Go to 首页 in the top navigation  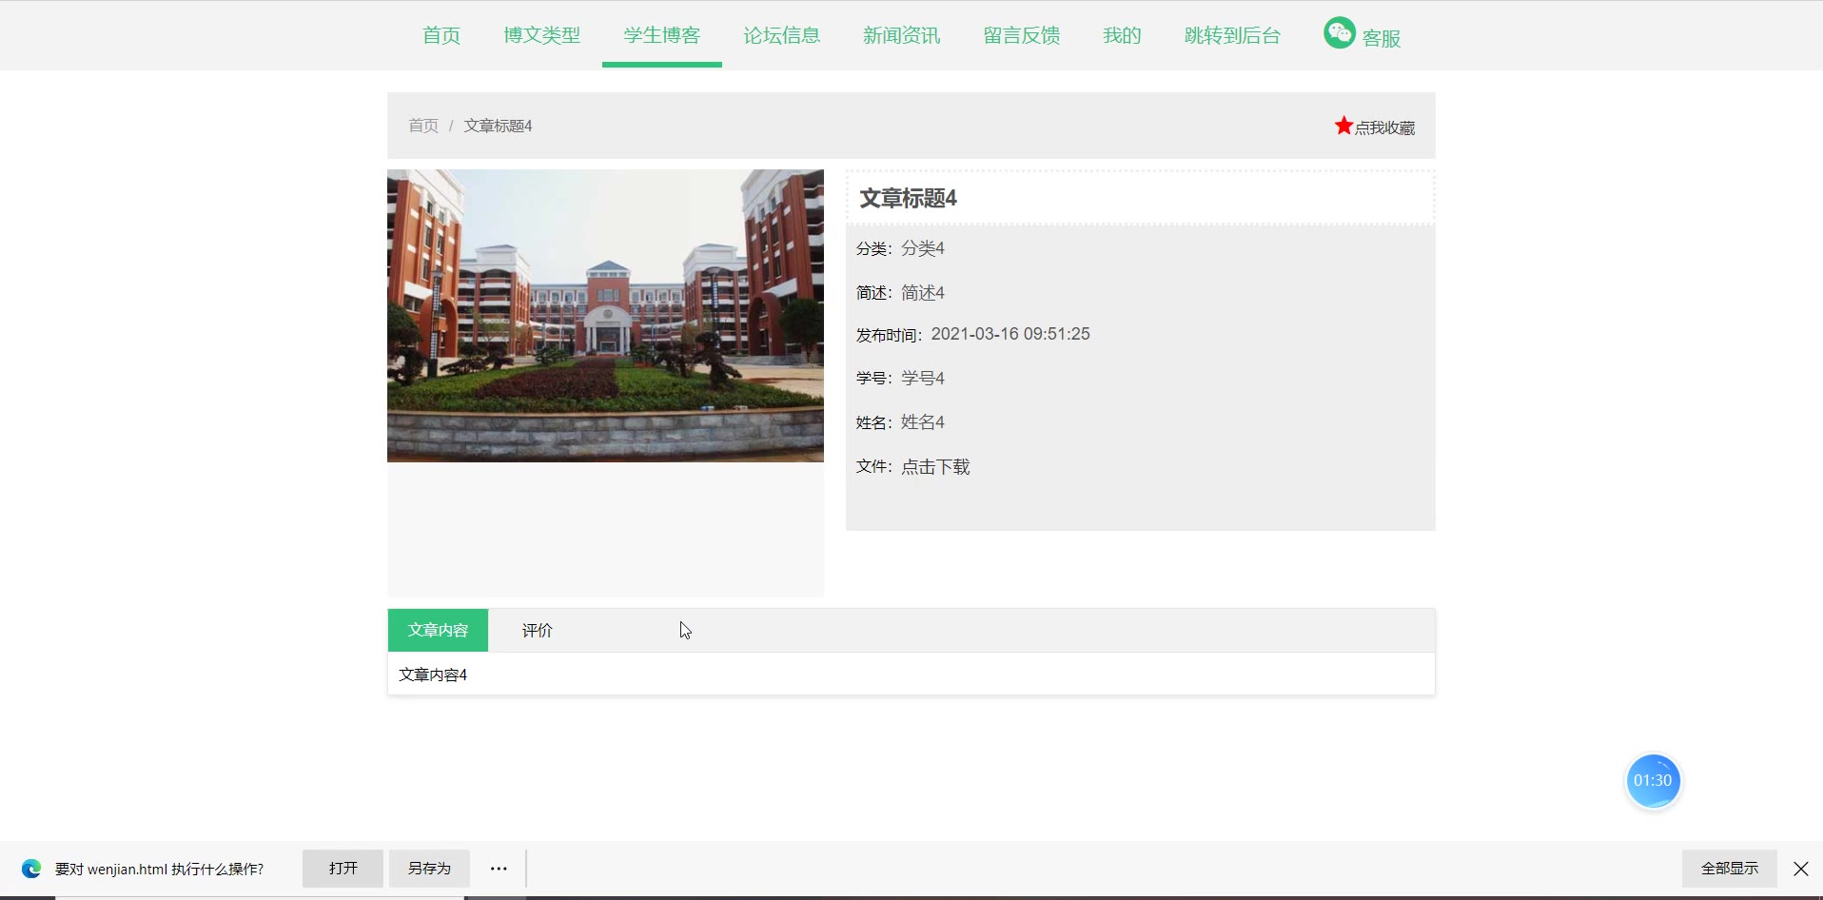(441, 35)
